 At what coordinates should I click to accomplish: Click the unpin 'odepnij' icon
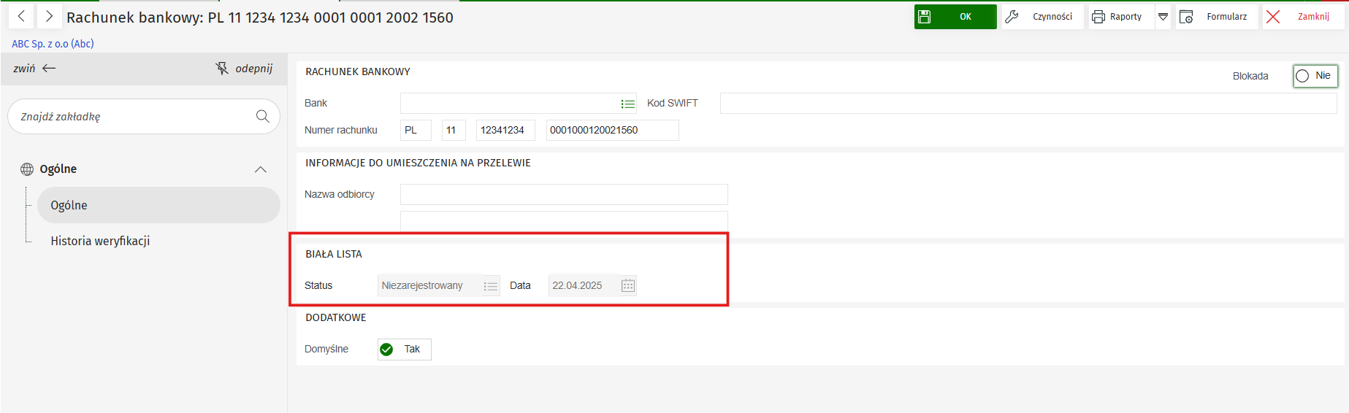coord(222,69)
